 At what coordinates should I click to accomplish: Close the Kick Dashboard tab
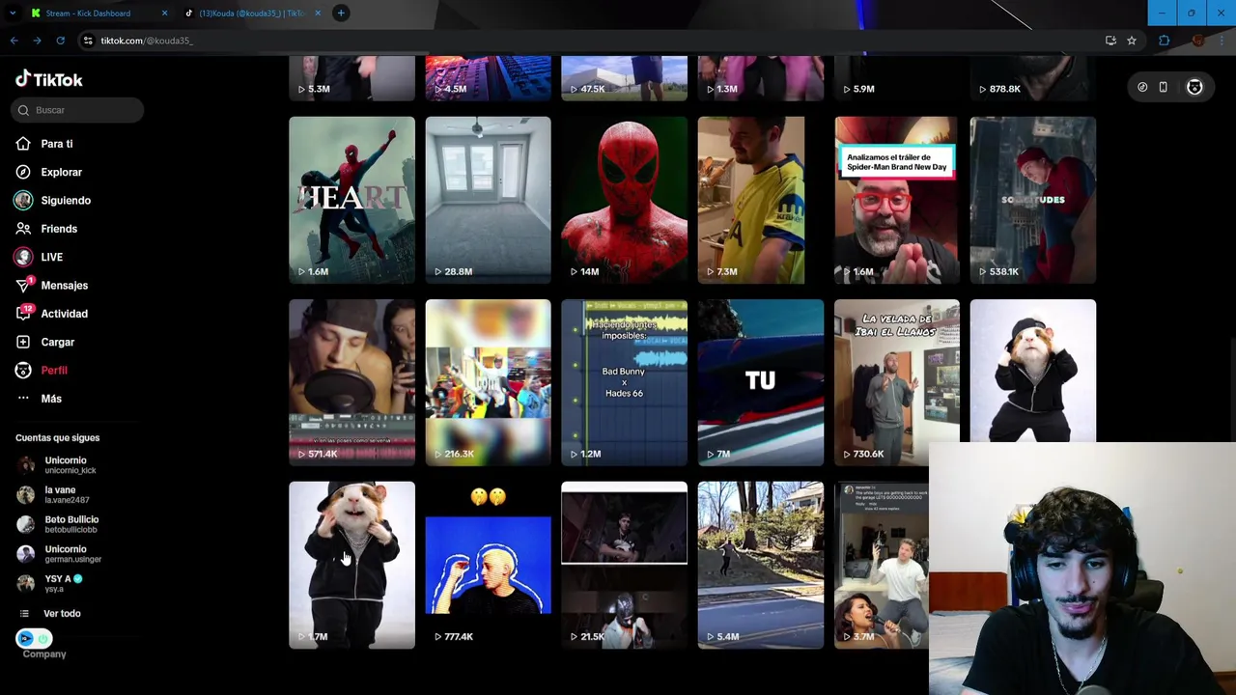[x=164, y=13]
